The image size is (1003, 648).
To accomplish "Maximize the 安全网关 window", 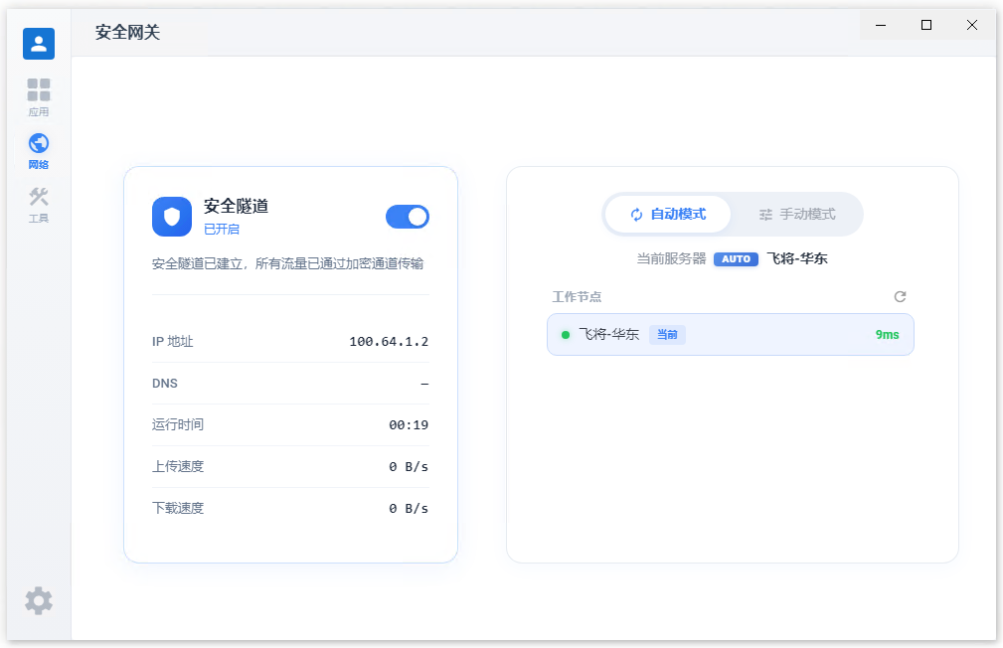I will [926, 26].
